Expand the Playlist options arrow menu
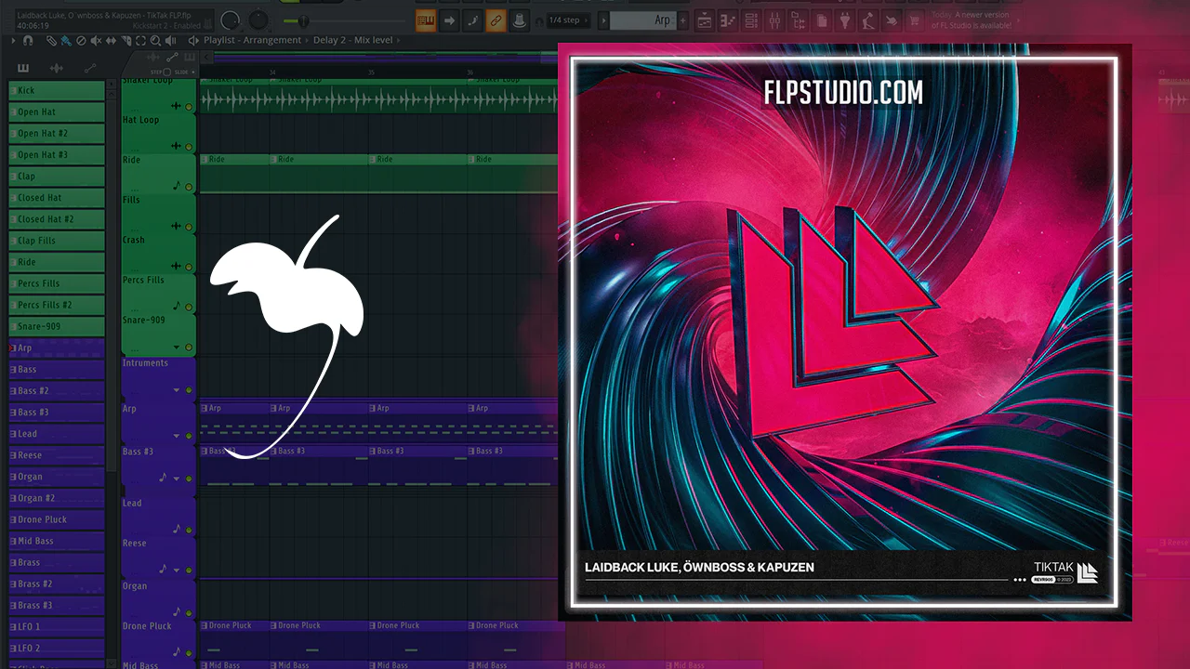The image size is (1190, 669). coord(13,41)
